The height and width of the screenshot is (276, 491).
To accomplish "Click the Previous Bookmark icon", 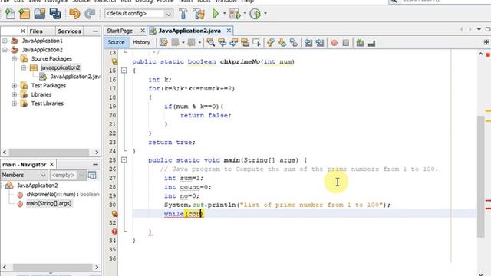I will coord(271,43).
